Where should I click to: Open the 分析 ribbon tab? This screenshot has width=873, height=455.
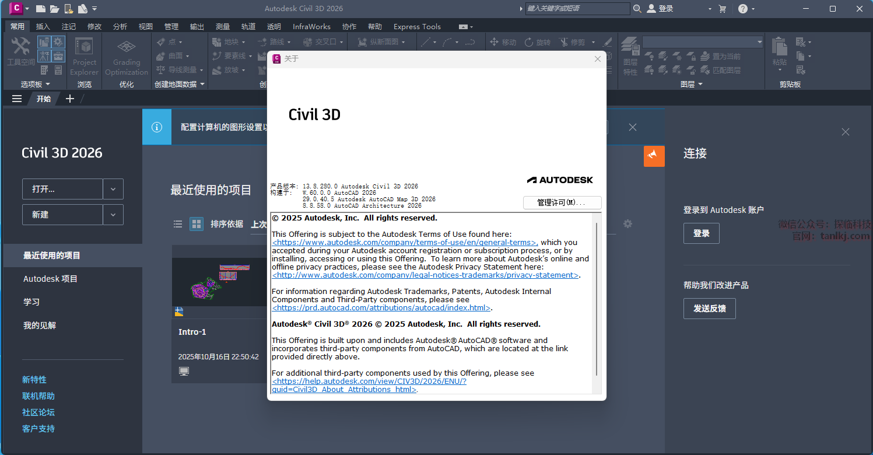pos(120,26)
